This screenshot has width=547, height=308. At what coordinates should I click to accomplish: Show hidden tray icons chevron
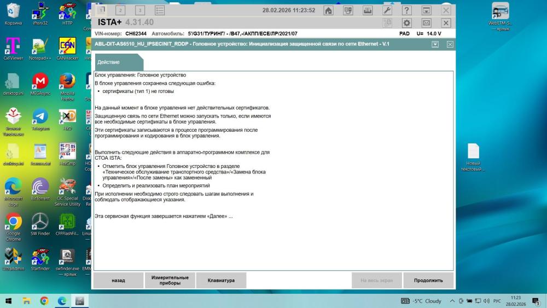pos(452,301)
